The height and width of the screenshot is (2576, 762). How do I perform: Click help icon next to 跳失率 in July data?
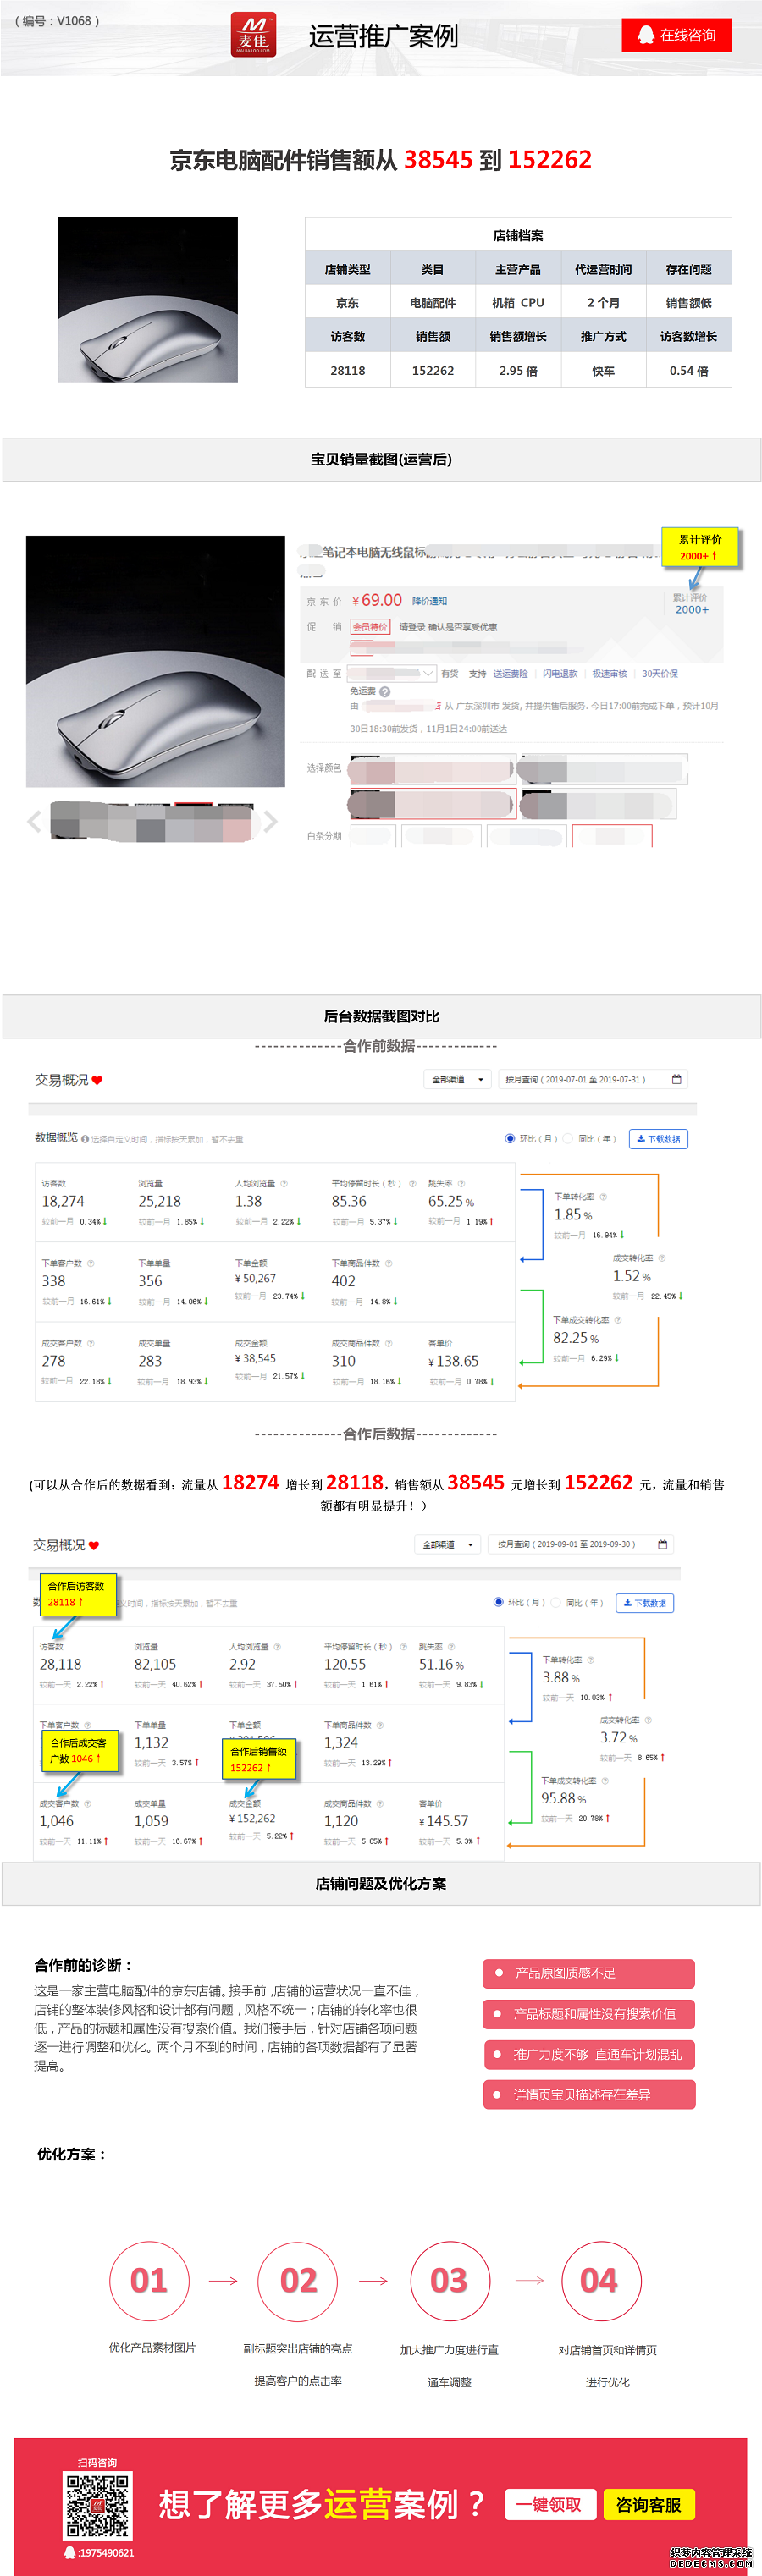pos(461,1183)
